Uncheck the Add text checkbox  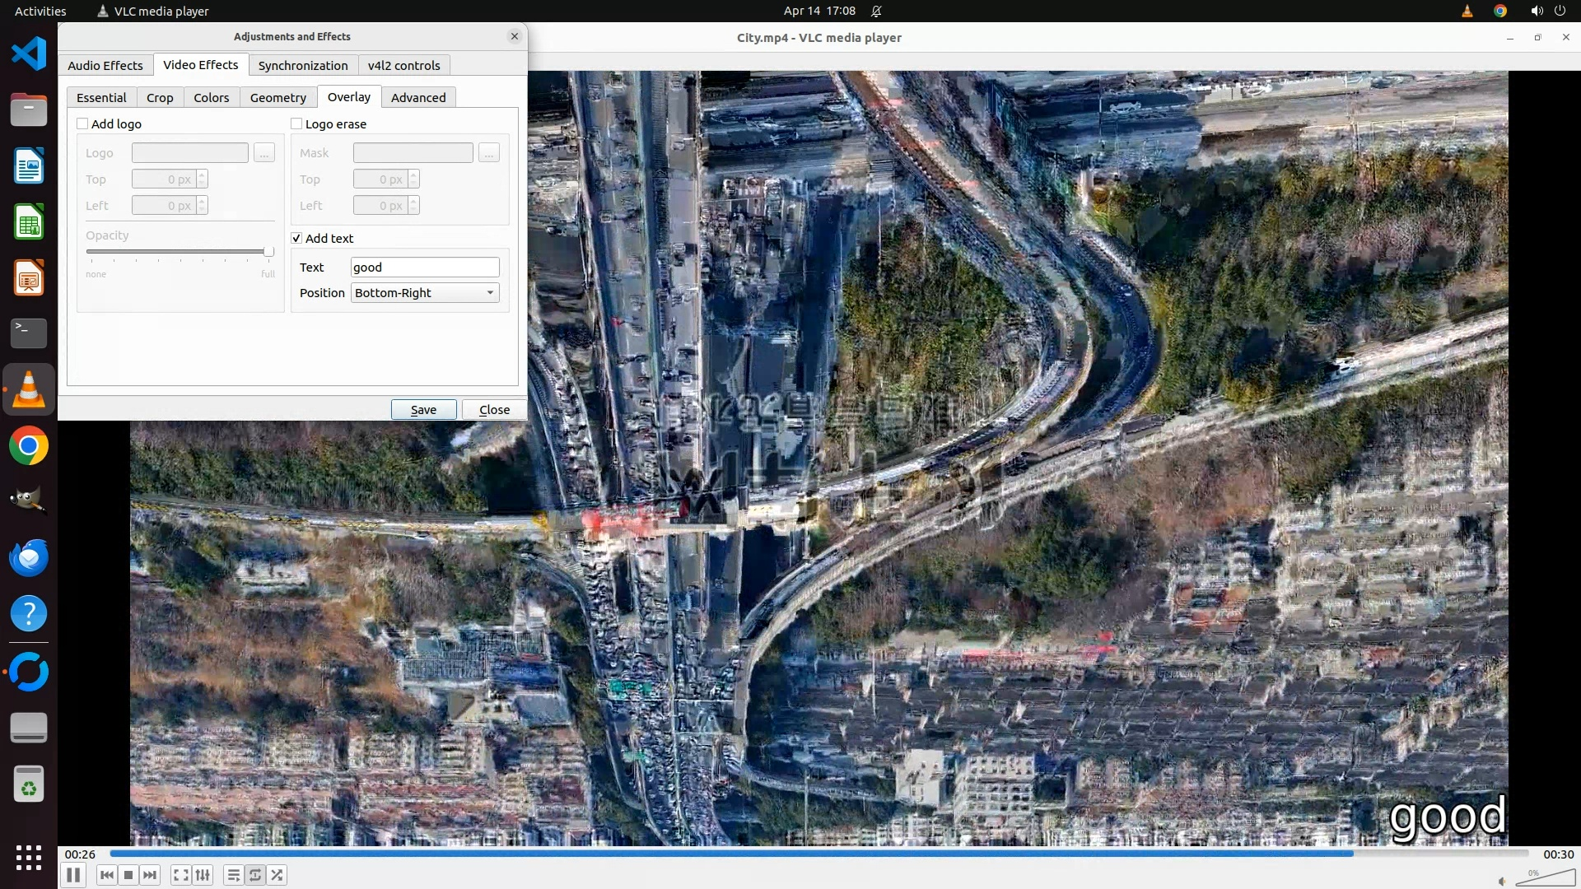(296, 238)
